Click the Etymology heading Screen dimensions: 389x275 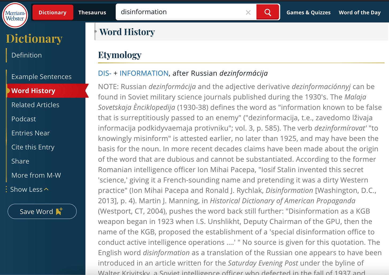[x=120, y=55]
